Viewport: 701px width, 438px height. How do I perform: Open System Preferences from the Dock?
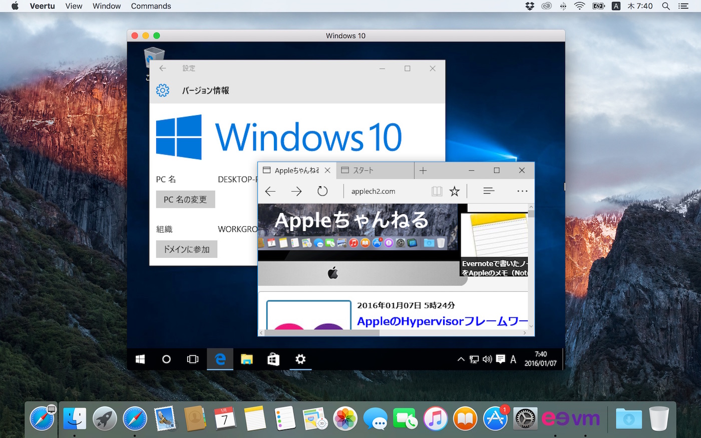click(525, 418)
